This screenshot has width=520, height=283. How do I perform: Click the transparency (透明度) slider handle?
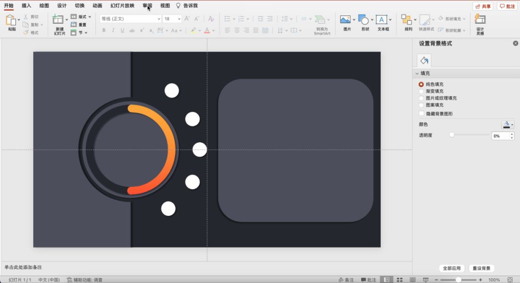452,135
